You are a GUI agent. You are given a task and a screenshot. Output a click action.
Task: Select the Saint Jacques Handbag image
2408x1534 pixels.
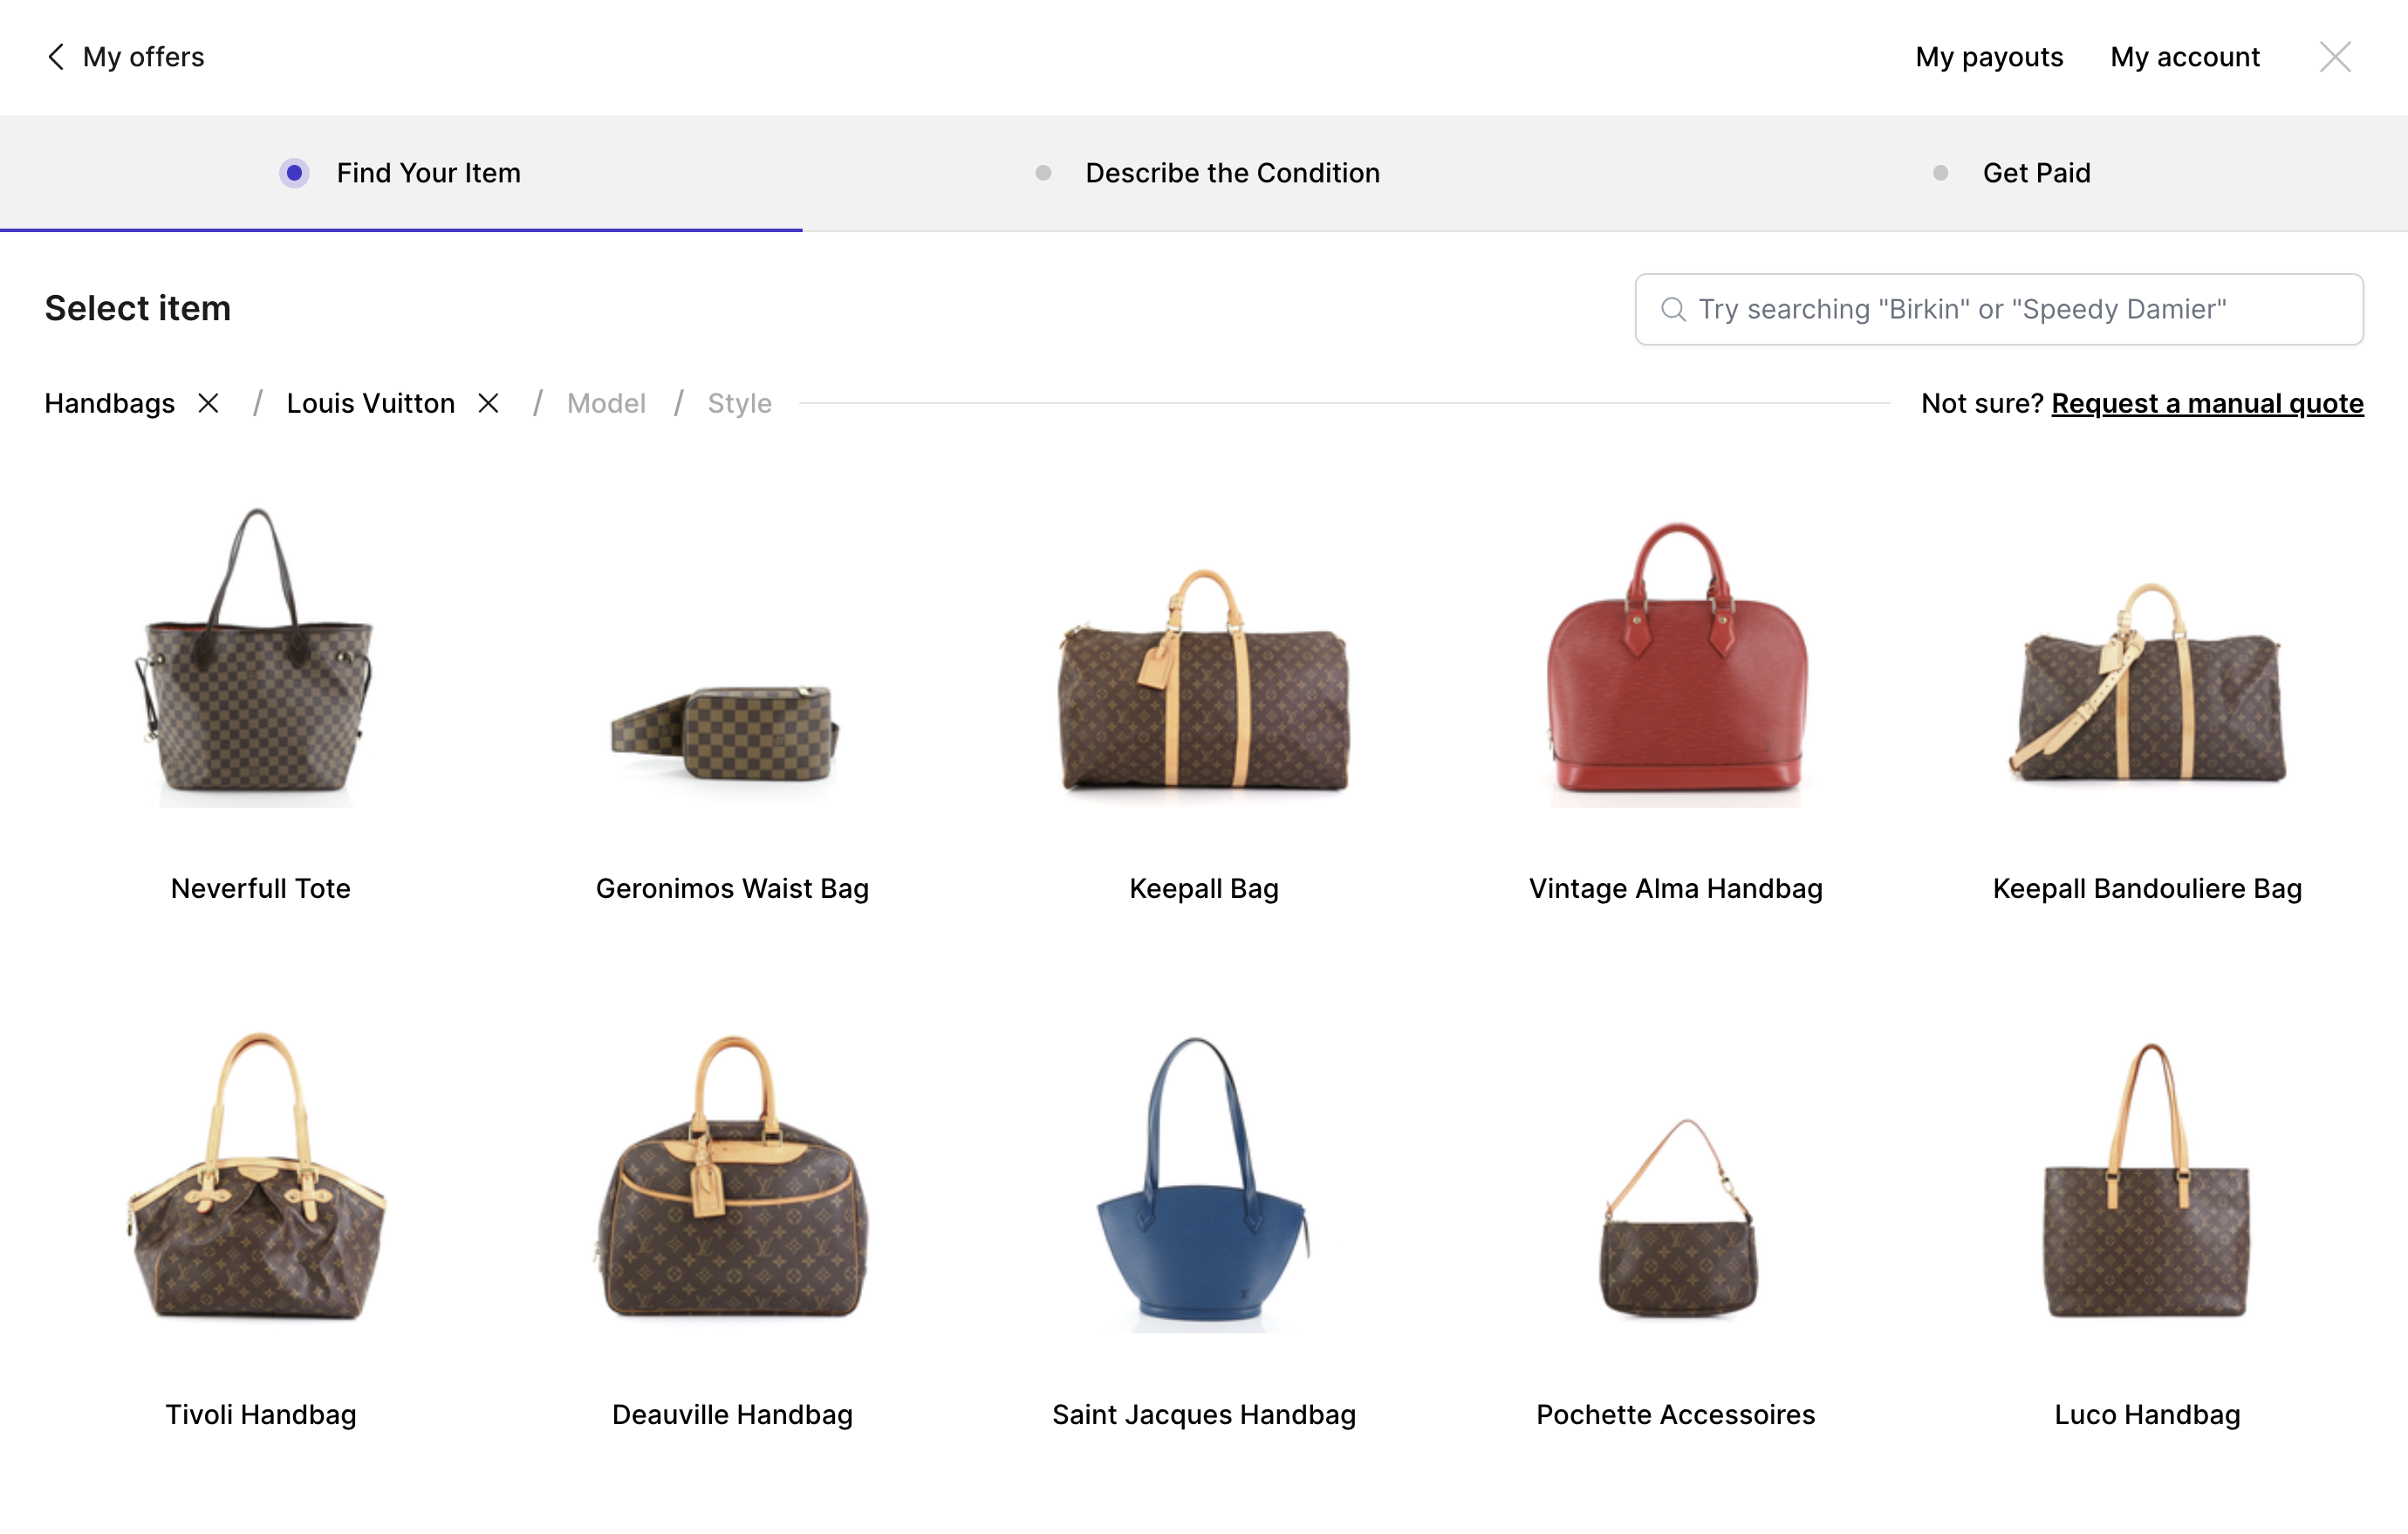1204,1183
